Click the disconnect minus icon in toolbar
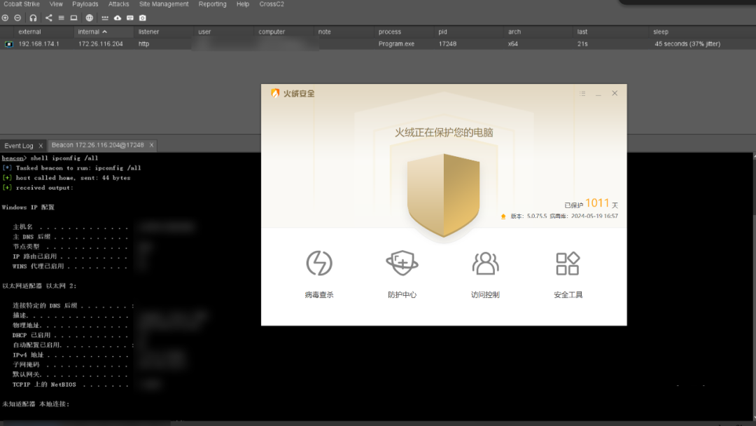Image resolution: width=756 pixels, height=426 pixels. [17, 18]
